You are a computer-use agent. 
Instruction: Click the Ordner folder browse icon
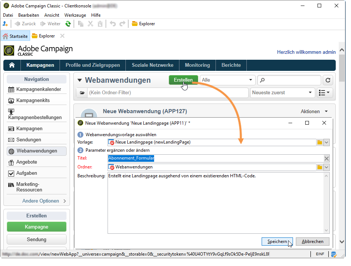coord(320,167)
